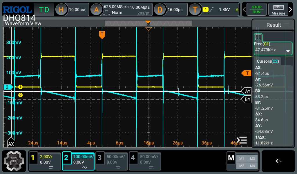Open trigger settings via T icon
Viewport: 297px width, 174px height.
click(x=195, y=10)
